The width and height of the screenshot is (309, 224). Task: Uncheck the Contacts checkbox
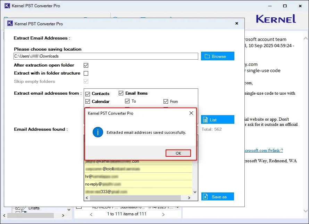click(88, 94)
